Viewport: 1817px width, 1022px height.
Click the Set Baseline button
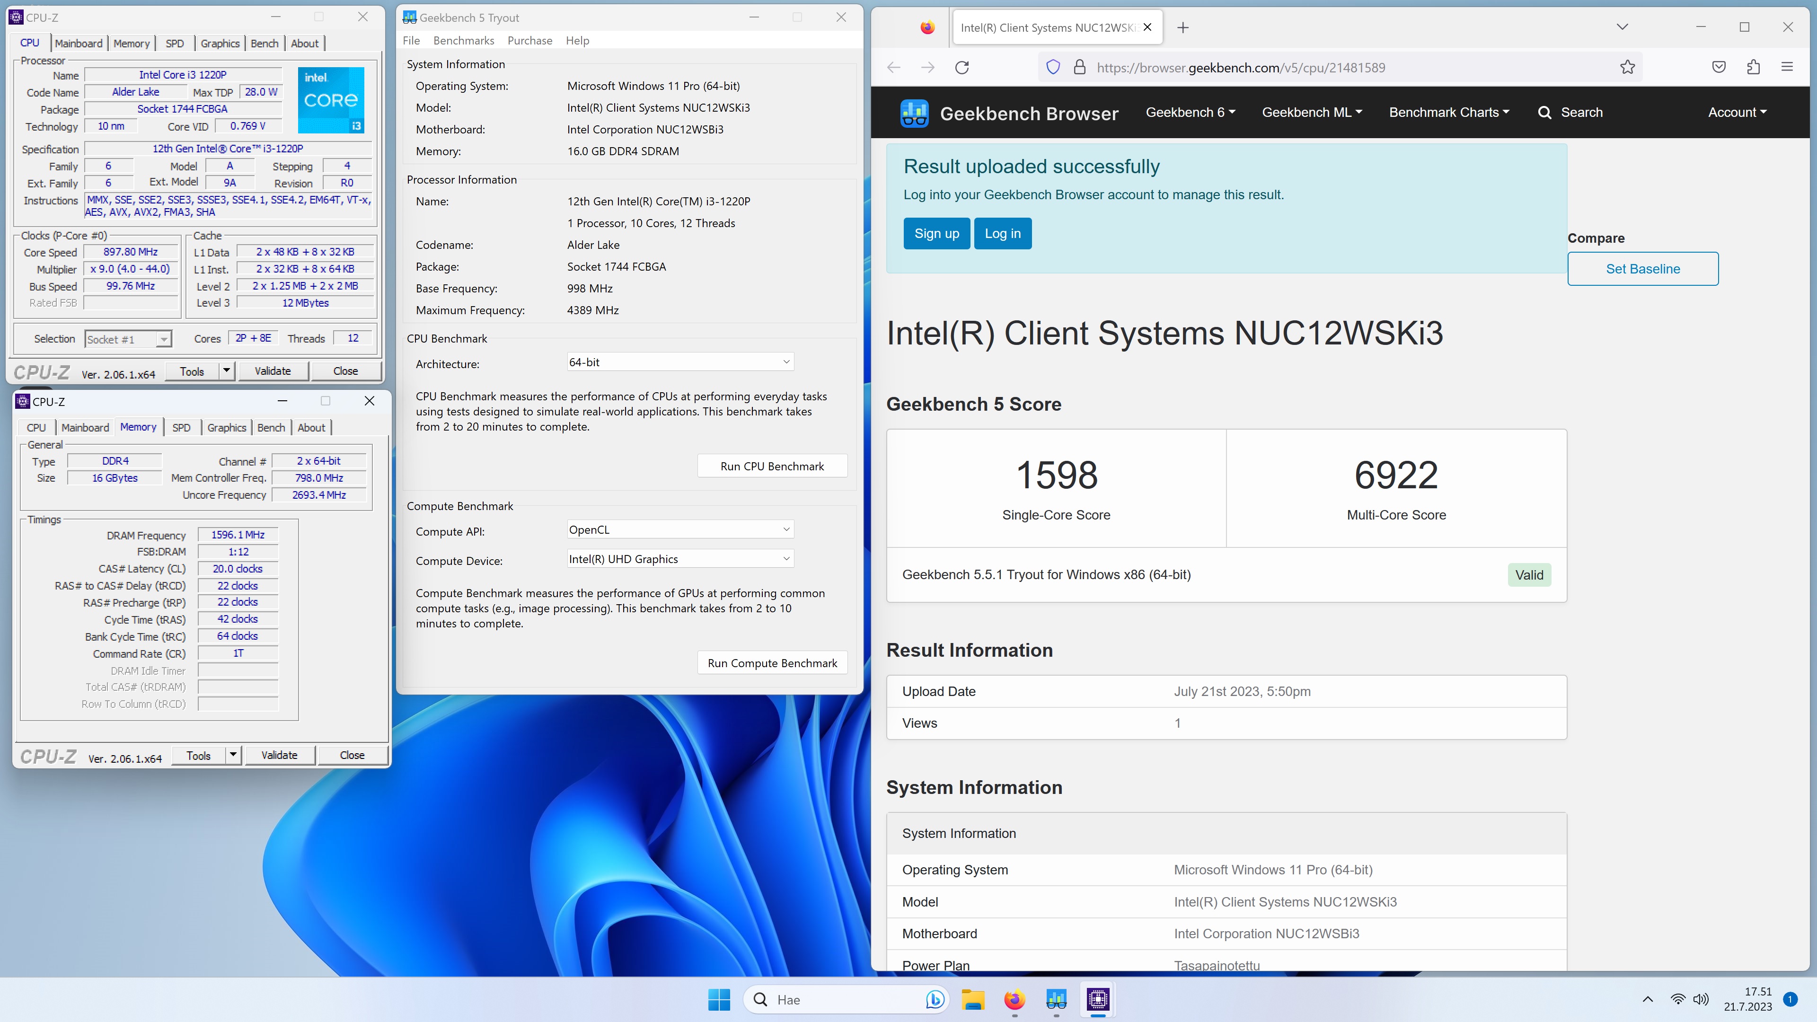pos(1643,269)
